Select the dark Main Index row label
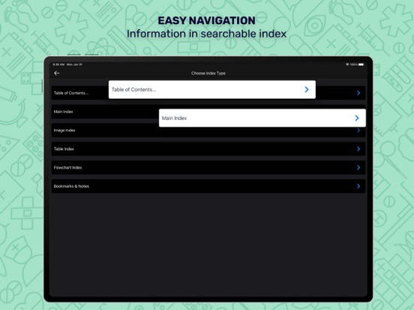The width and height of the screenshot is (414, 310). pyautogui.click(x=63, y=112)
